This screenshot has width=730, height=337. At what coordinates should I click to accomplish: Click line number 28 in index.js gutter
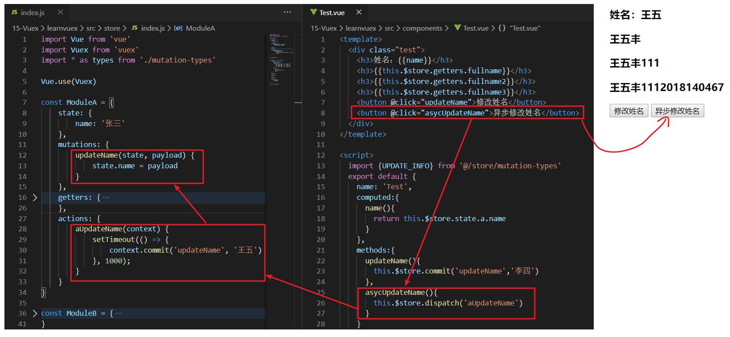pos(22,229)
